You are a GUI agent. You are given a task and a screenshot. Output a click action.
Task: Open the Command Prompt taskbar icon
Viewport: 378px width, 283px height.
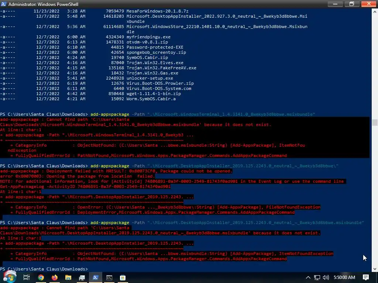(x=109, y=277)
